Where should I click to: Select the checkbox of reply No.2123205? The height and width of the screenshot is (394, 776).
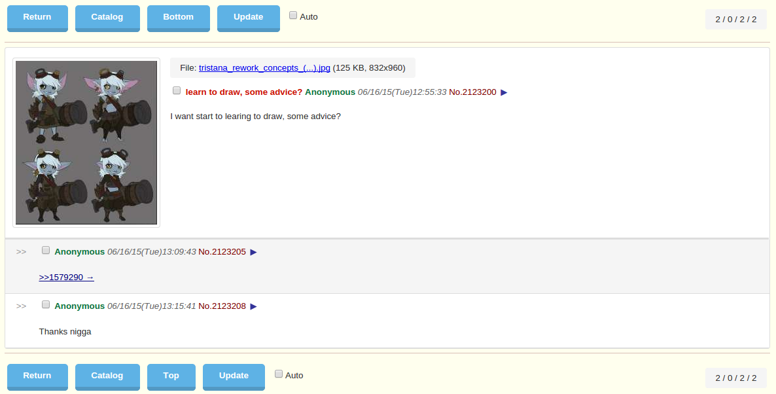click(46, 251)
